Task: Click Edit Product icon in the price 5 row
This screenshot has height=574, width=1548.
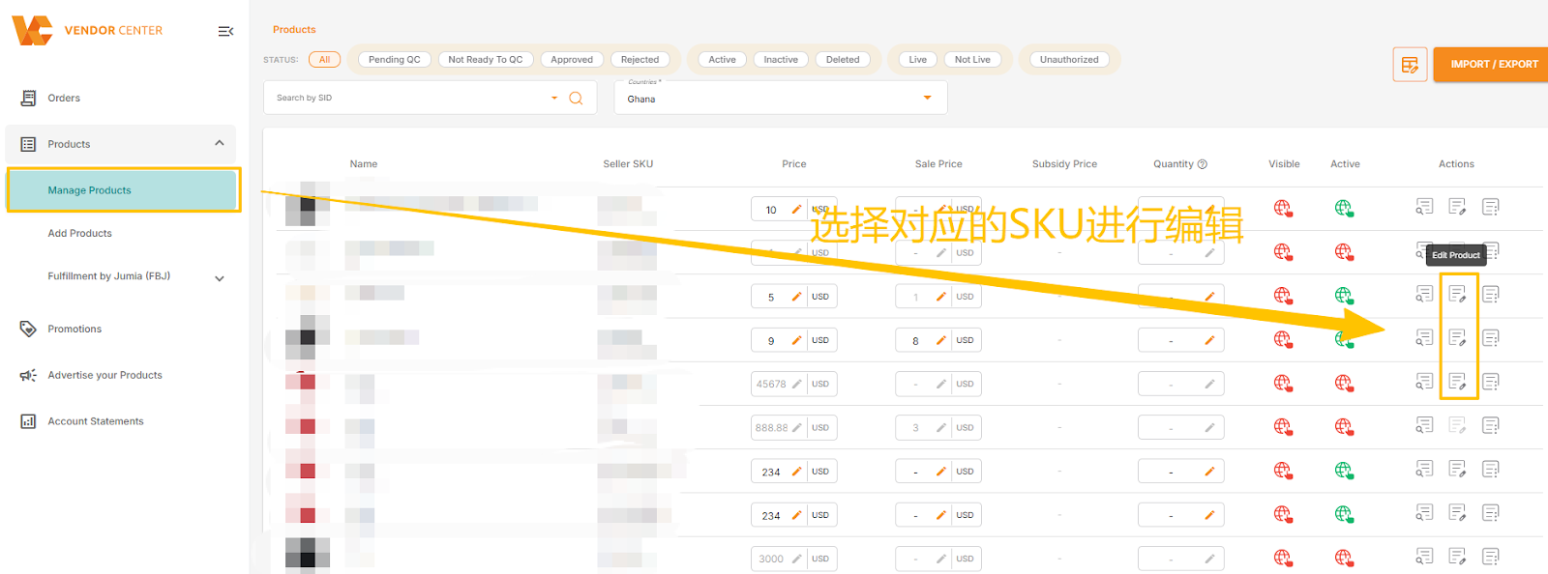Action: pos(1457,294)
